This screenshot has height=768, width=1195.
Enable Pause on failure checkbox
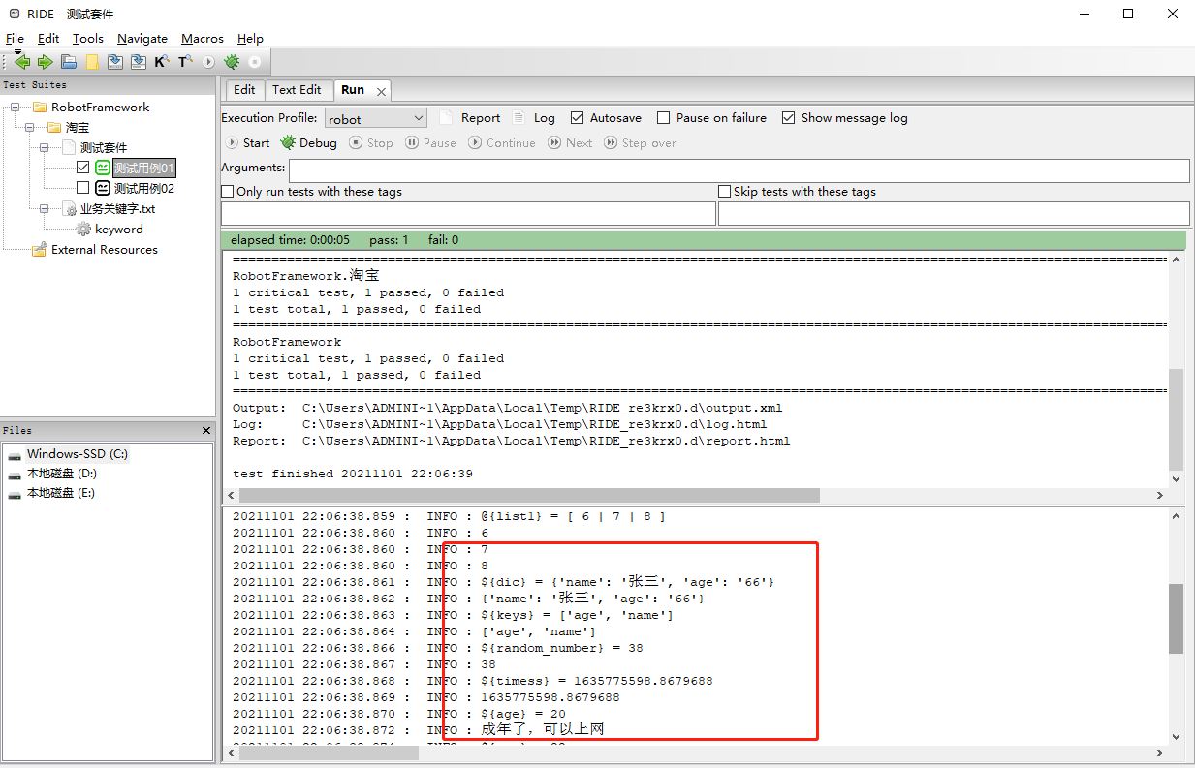664,118
